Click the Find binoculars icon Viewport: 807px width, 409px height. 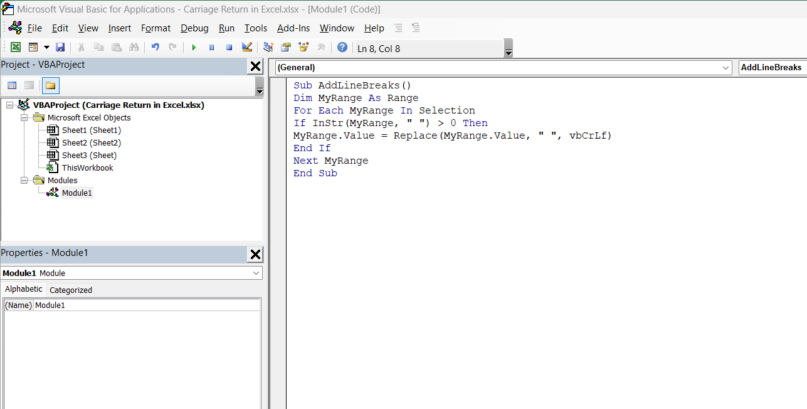click(134, 48)
